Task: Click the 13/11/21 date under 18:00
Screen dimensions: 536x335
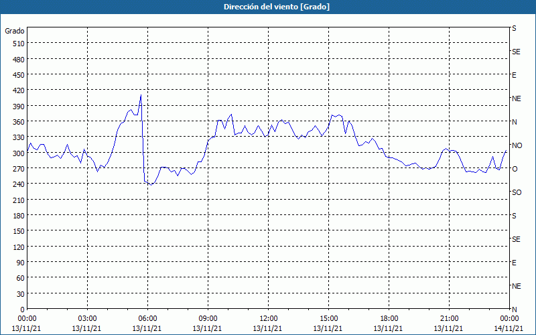Action: tap(389, 328)
